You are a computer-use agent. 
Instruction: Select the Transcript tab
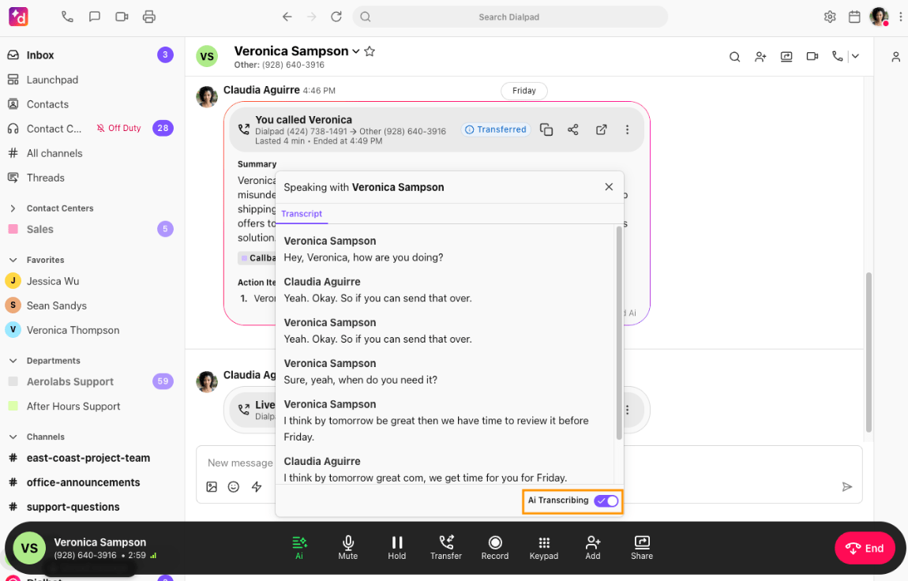(302, 214)
